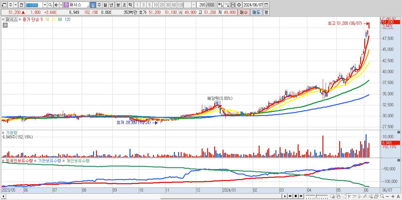The image size is (402, 200).
Task: Select the 년 yearly period toggle
Action: (111, 5)
